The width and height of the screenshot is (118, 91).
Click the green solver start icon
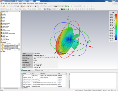[66, 6]
